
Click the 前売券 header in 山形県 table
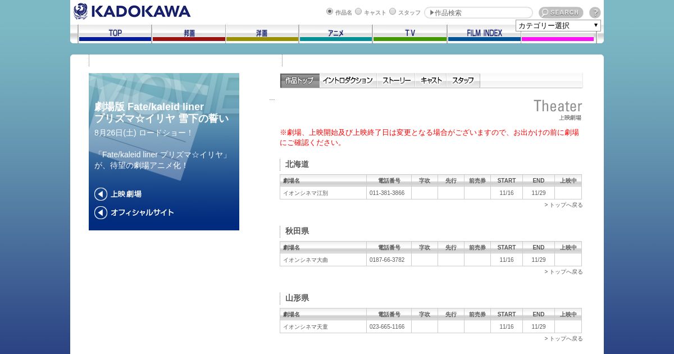coord(477,314)
